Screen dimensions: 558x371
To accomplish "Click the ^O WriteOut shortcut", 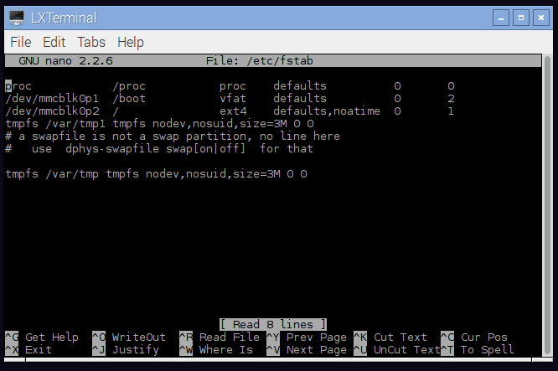I will tap(128, 337).
